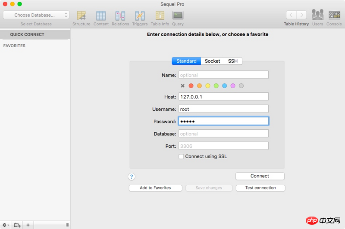The image size is (345, 229).
Task: Select the FAVORITES sidebar heading
Action: click(x=14, y=46)
